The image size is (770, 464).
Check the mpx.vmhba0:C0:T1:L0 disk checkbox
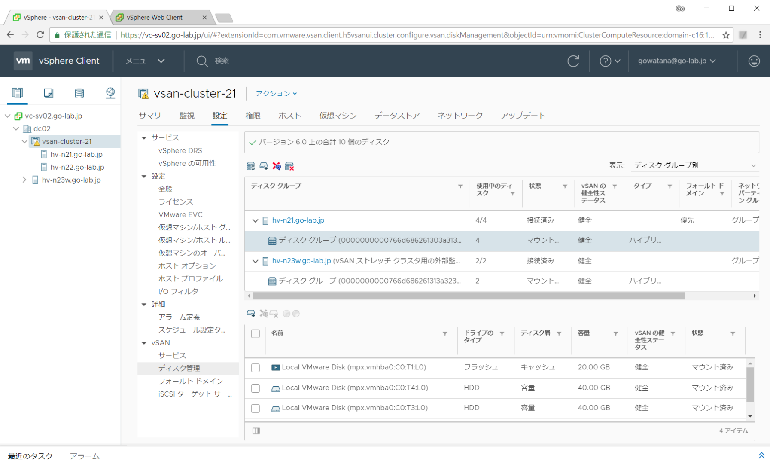256,368
